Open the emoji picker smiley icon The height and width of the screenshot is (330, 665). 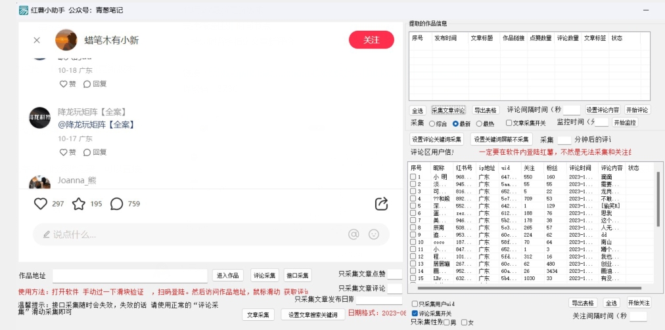(x=374, y=234)
